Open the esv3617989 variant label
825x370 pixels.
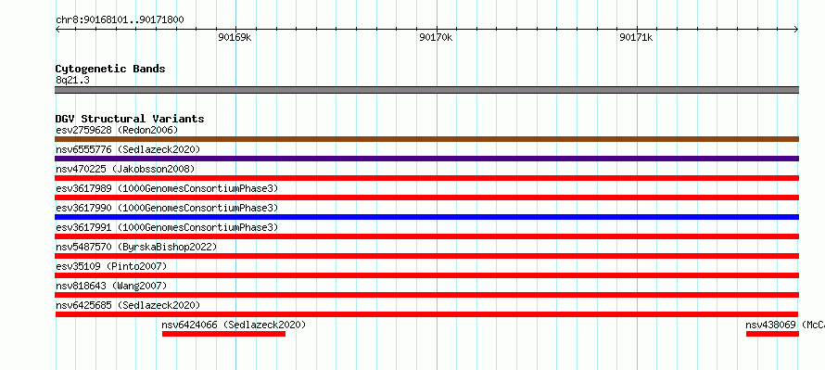167,188
